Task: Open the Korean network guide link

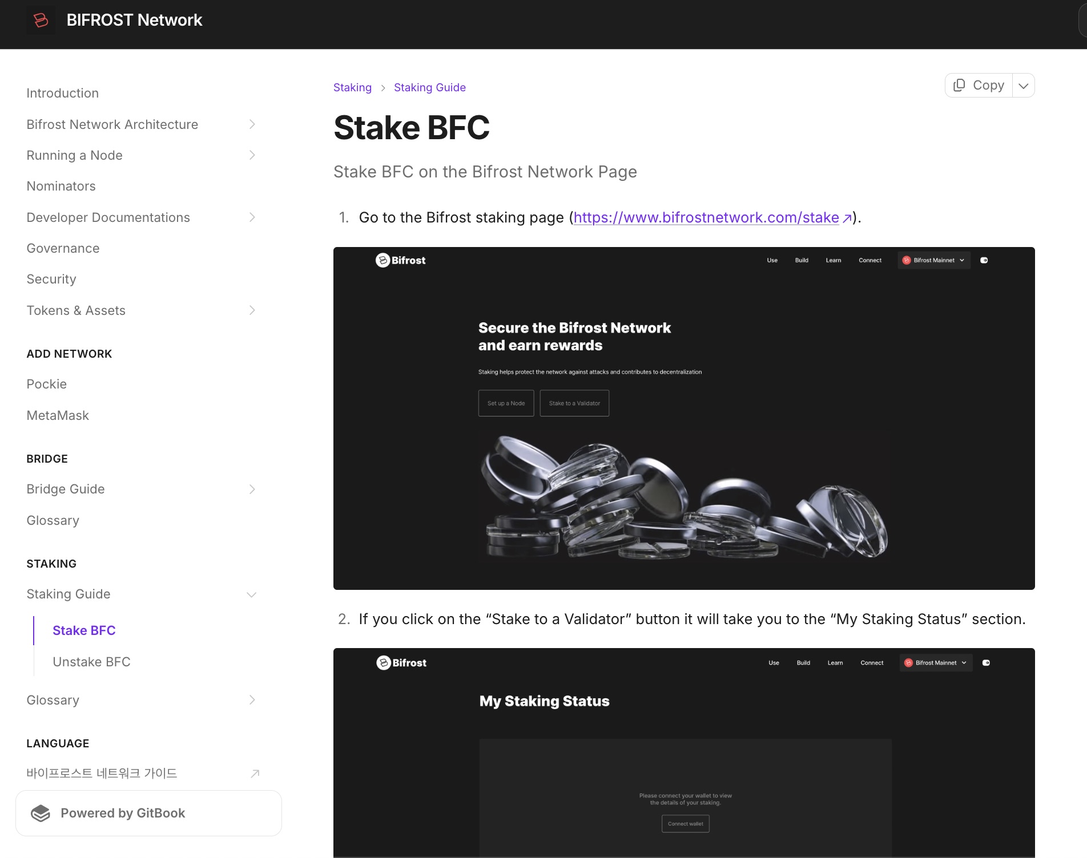Action: pos(102,774)
